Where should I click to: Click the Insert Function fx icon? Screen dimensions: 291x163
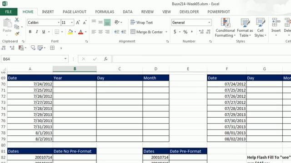105,59
